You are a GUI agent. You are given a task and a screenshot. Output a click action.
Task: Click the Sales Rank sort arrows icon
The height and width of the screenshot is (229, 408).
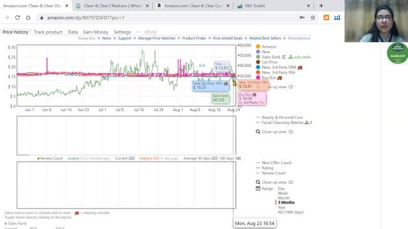pos(284,57)
